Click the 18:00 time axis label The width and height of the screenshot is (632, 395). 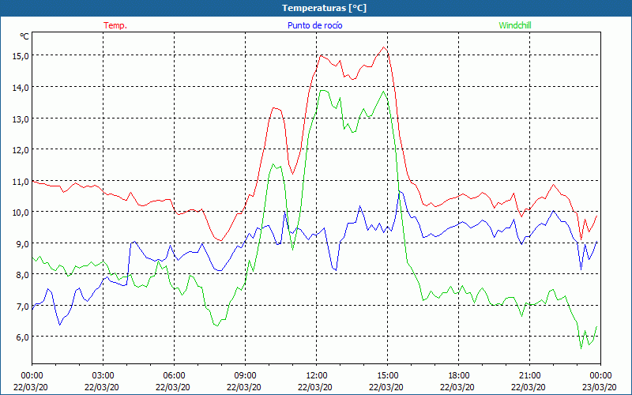[x=458, y=376]
